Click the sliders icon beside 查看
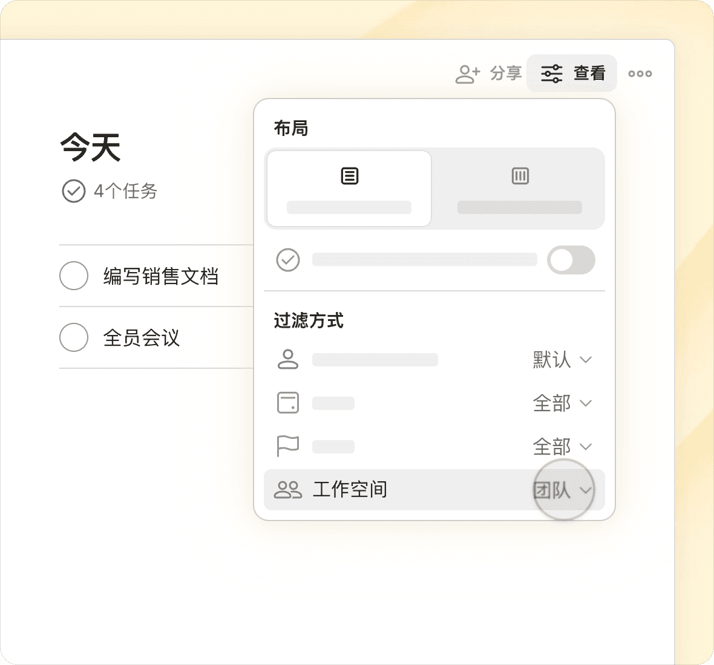Viewport: 714px width, 665px height. [x=551, y=74]
